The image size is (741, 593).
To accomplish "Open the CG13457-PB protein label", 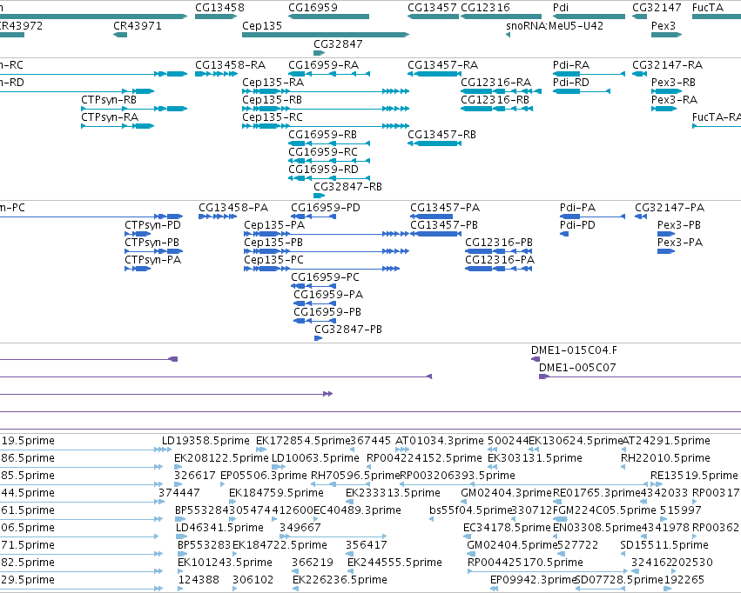I will 444,225.
